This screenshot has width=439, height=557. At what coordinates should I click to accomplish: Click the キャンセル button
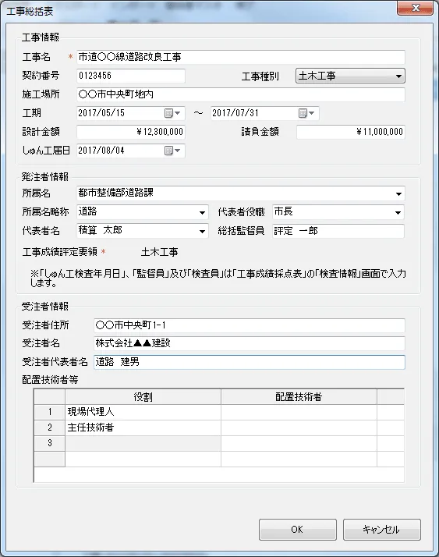click(382, 530)
